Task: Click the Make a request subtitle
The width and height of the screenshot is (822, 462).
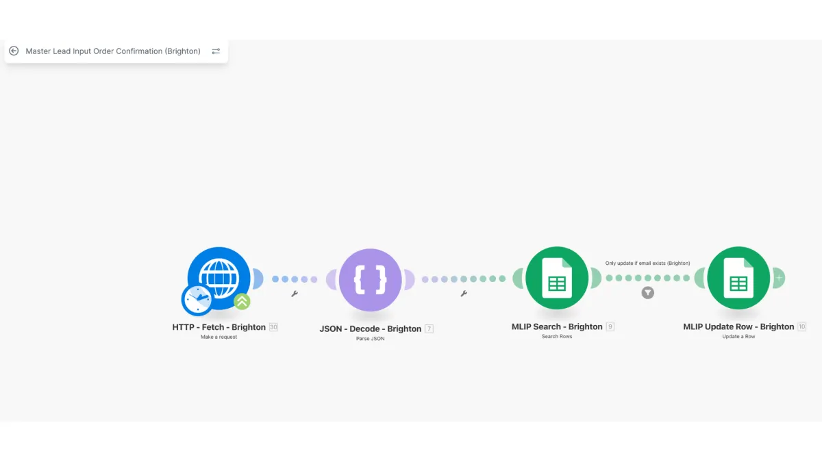Action: (x=219, y=337)
